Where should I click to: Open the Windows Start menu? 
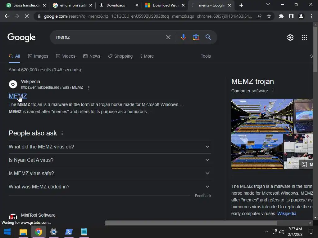pos(7,232)
